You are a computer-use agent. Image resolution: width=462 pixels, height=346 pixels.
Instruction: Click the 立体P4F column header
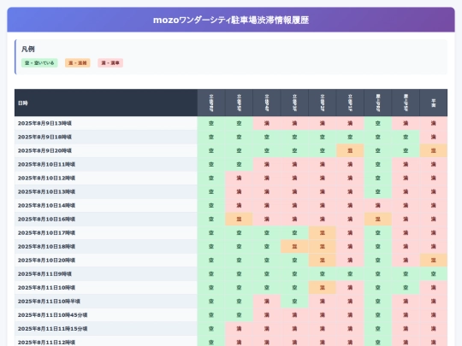(267, 103)
